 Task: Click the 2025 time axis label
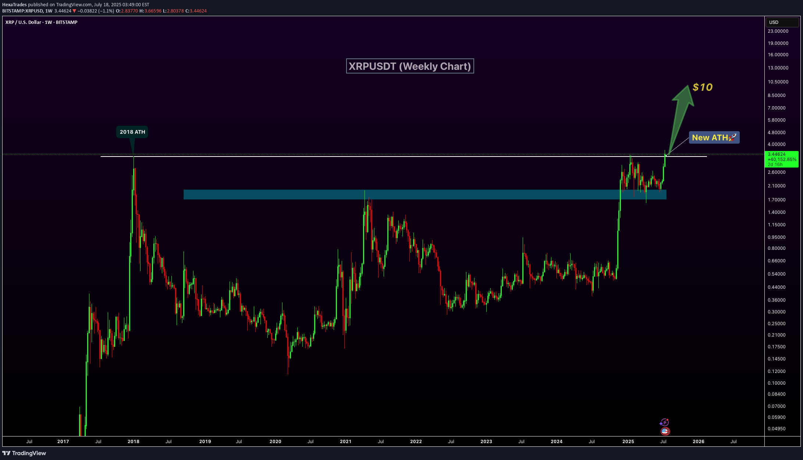coord(628,442)
